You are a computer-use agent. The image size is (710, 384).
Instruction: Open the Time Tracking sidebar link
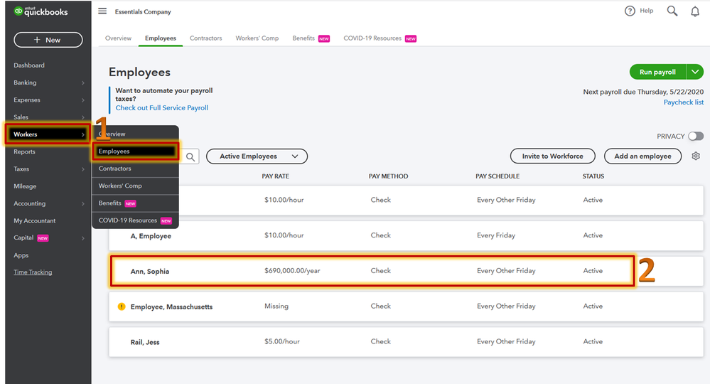[33, 272]
